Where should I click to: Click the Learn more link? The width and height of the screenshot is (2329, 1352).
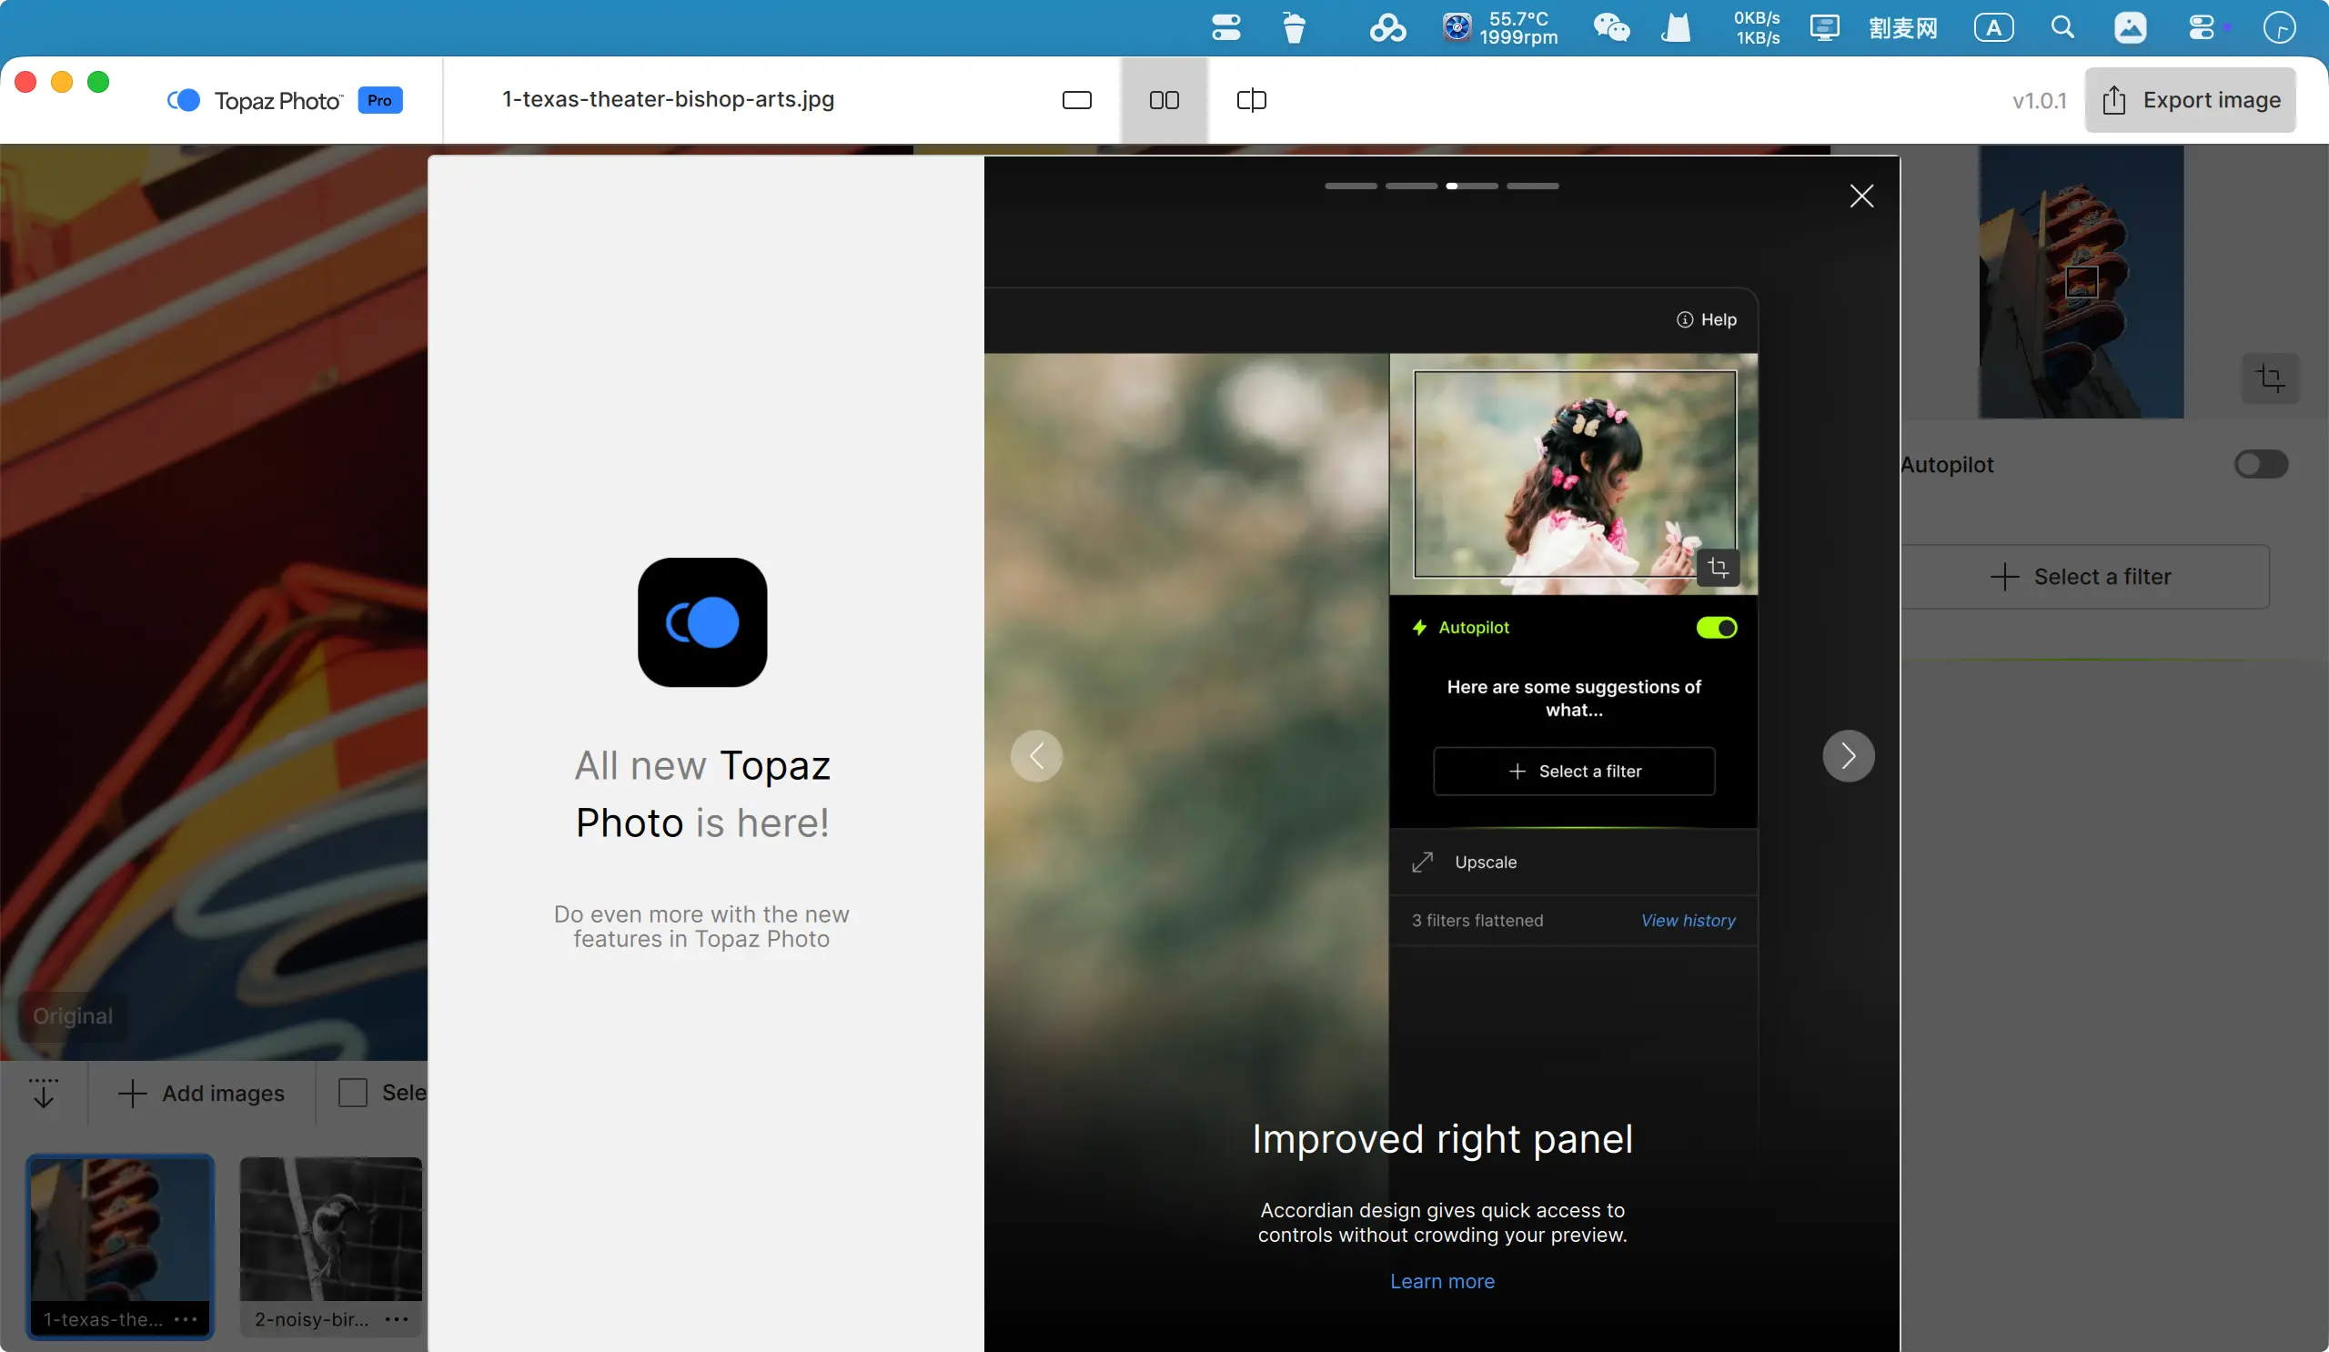[1442, 1281]
